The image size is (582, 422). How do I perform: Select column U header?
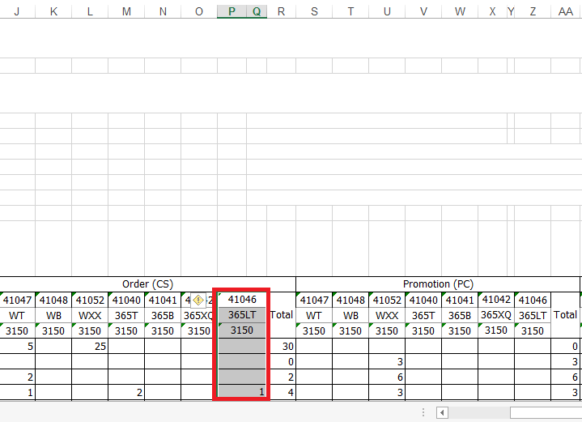[387, 11]
